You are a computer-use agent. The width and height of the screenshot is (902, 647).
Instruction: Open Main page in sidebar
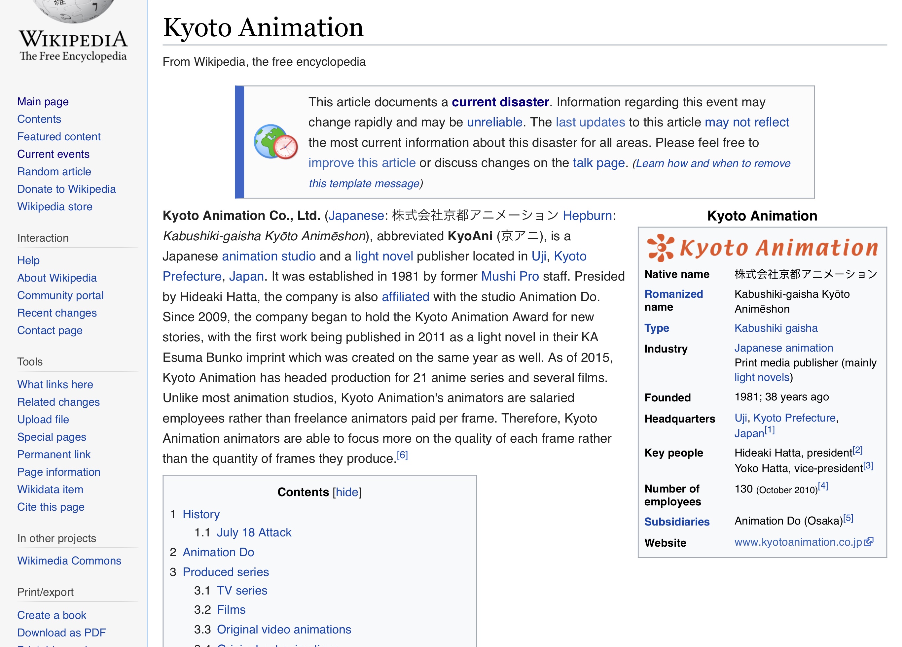point(43,102)
